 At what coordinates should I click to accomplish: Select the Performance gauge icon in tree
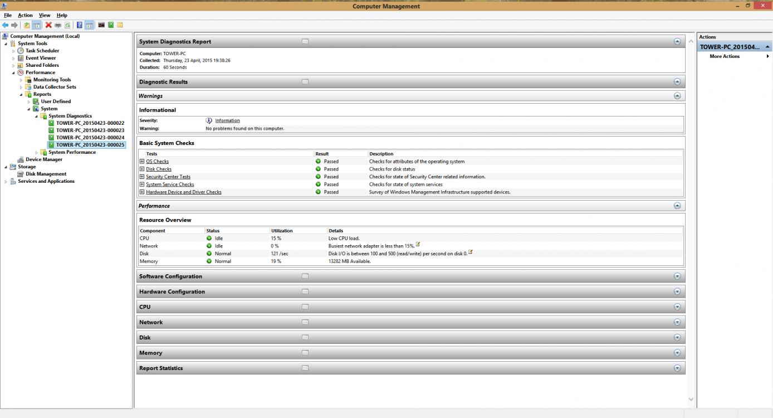21,72
